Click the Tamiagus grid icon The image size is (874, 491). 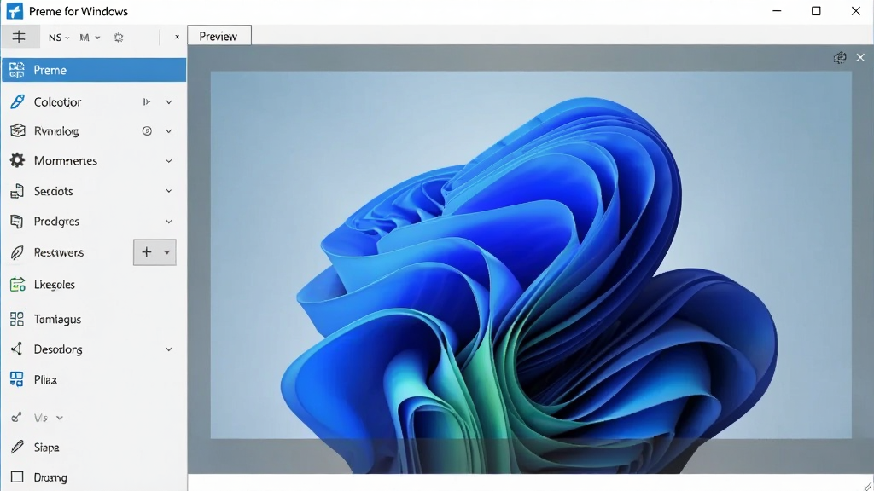click(17, 319)
